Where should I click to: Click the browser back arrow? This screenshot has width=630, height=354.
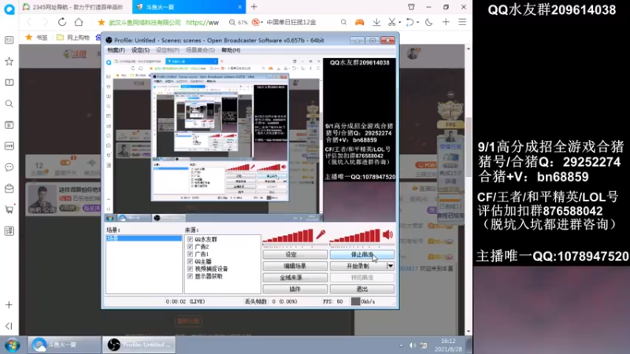[x=29, y=23]
